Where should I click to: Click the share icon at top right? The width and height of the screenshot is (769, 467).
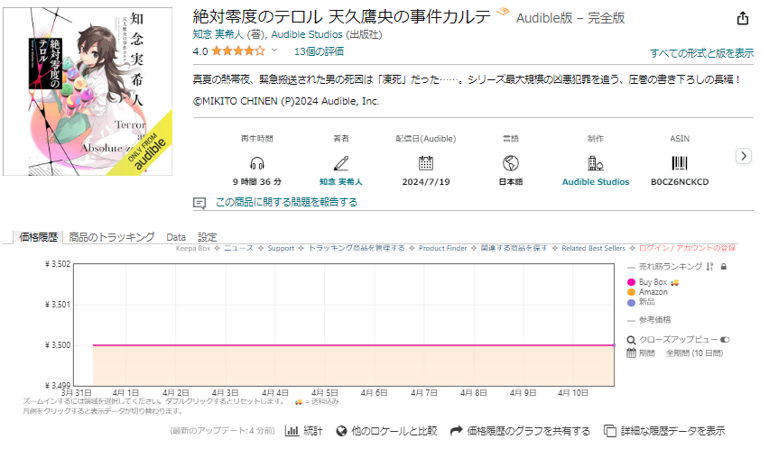click(x=743, y=18)
